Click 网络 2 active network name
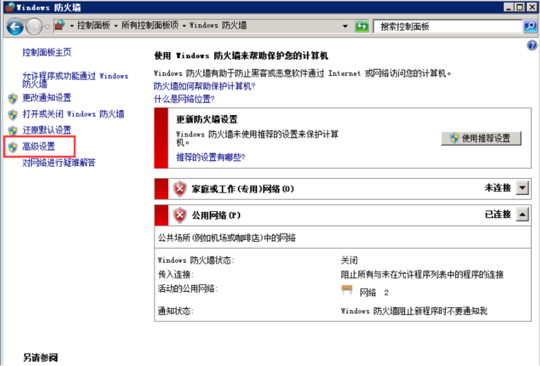 (x=374, y=293)
